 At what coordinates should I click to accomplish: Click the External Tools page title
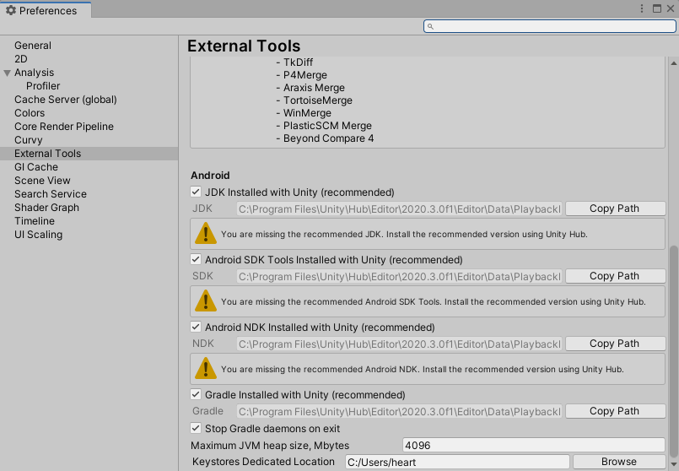click(244, 46)
